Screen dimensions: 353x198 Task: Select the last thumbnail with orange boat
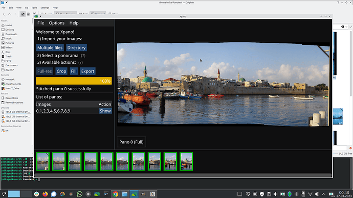click(x=186, y=161)
